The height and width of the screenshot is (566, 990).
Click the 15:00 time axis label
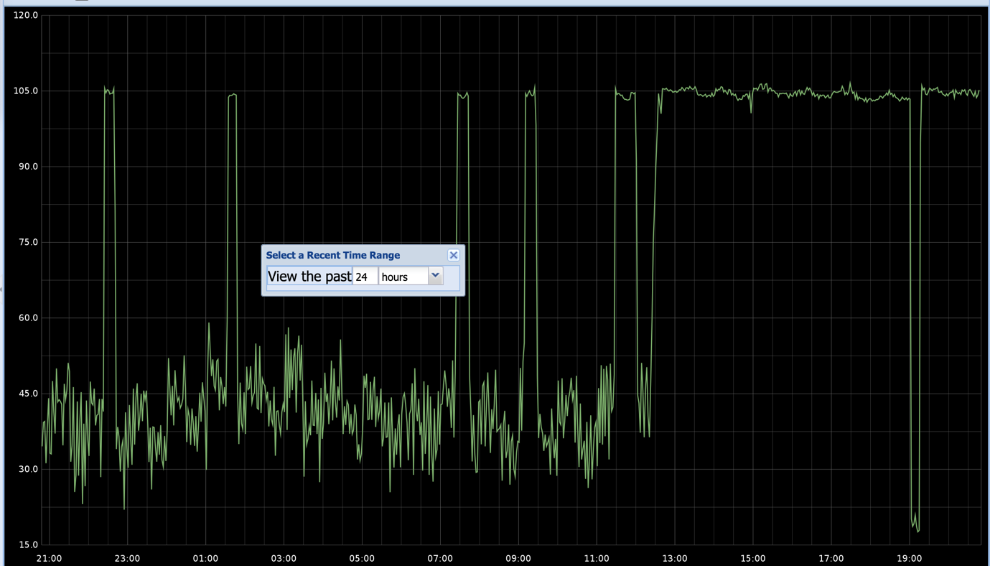(753, 558)
